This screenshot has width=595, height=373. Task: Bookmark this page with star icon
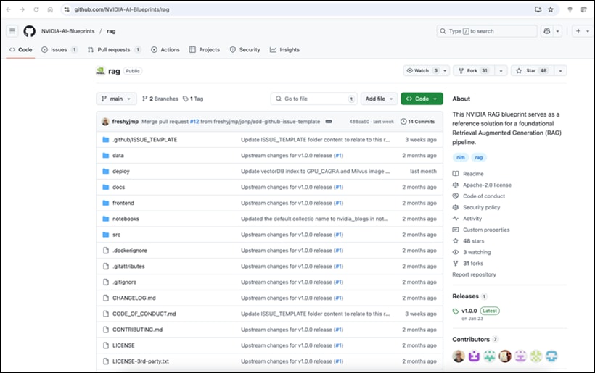click(551, 9)
